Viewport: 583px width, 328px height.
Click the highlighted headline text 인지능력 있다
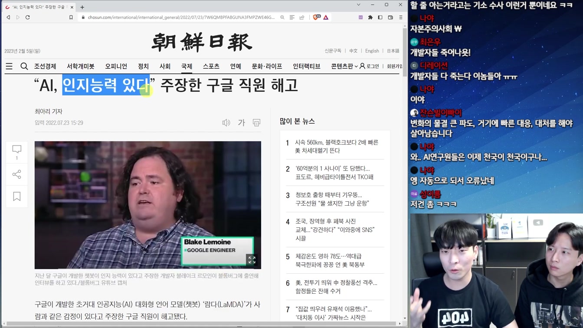click(105, 85)
